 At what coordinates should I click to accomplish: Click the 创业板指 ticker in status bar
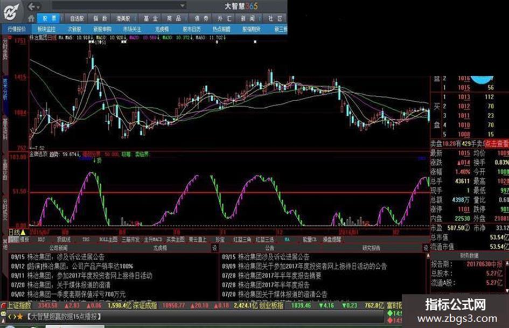tap(271, 305)
